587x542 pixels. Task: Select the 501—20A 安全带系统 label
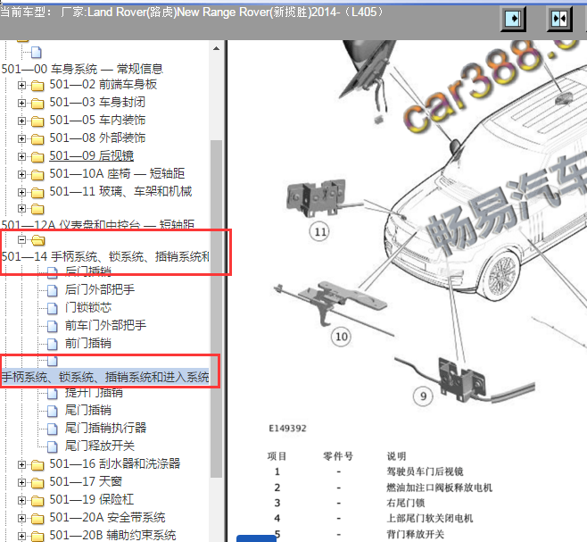(x=107, y=517)
